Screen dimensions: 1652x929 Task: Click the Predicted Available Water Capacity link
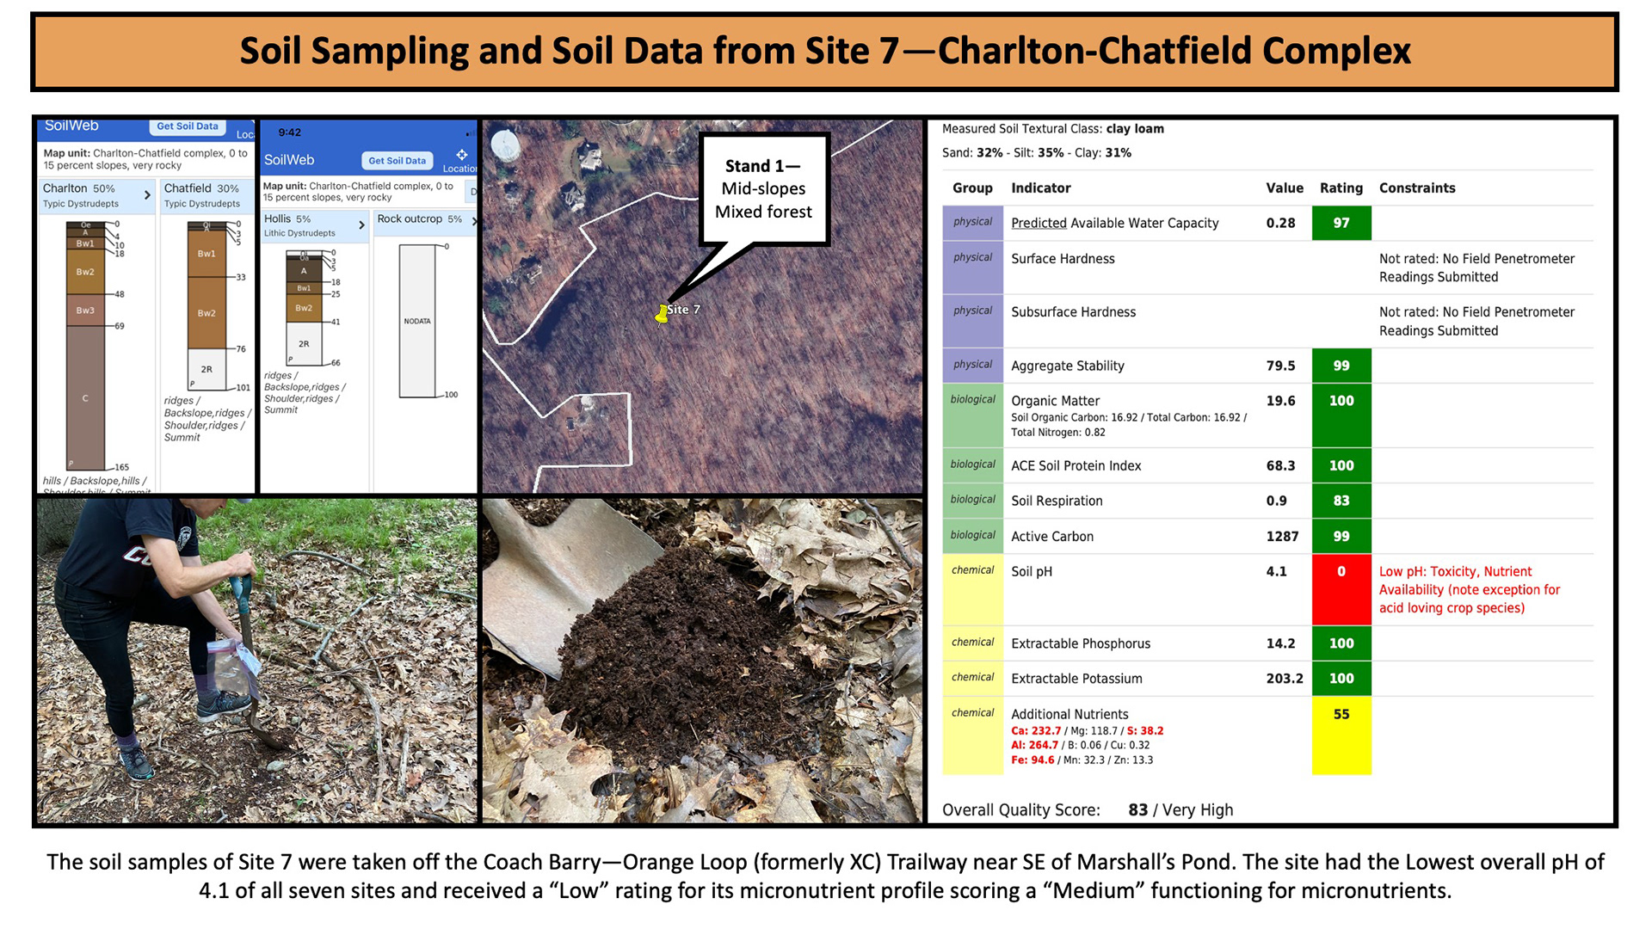(1114, 223)
